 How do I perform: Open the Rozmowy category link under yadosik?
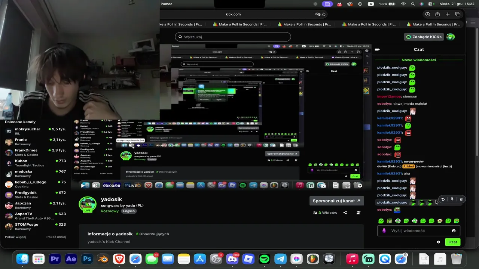click(x=110, y=211)
